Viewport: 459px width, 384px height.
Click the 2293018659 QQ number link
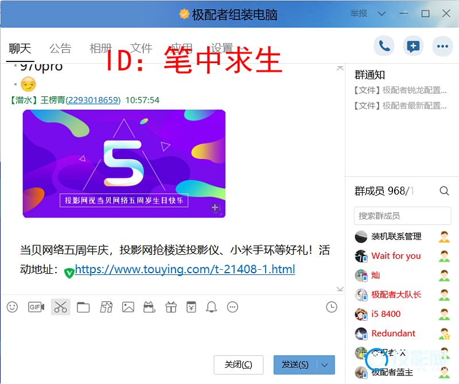[x=93, y=100]
